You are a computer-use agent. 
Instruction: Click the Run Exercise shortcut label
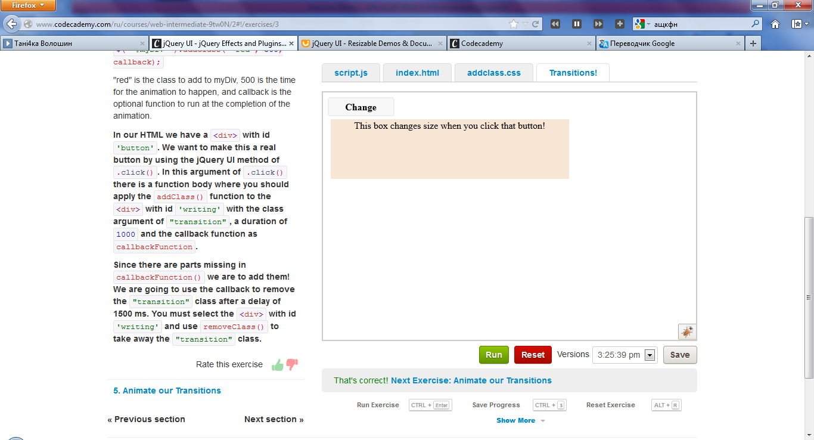[378, 405]
